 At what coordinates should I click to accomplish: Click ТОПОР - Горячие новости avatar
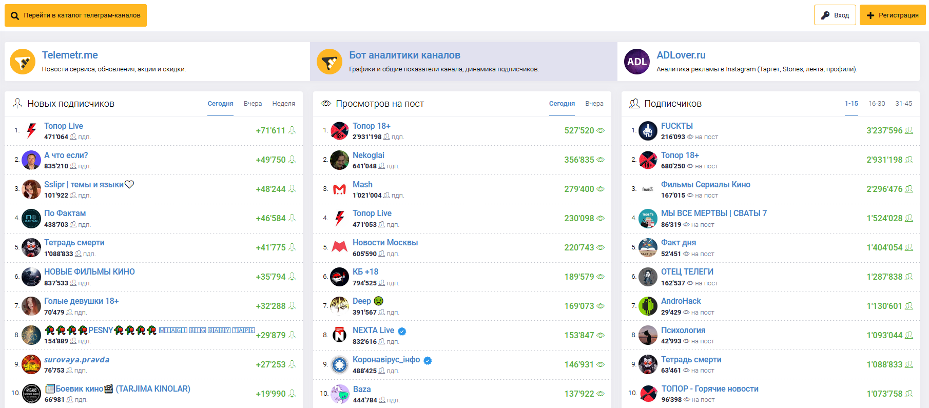pos(648,394)
